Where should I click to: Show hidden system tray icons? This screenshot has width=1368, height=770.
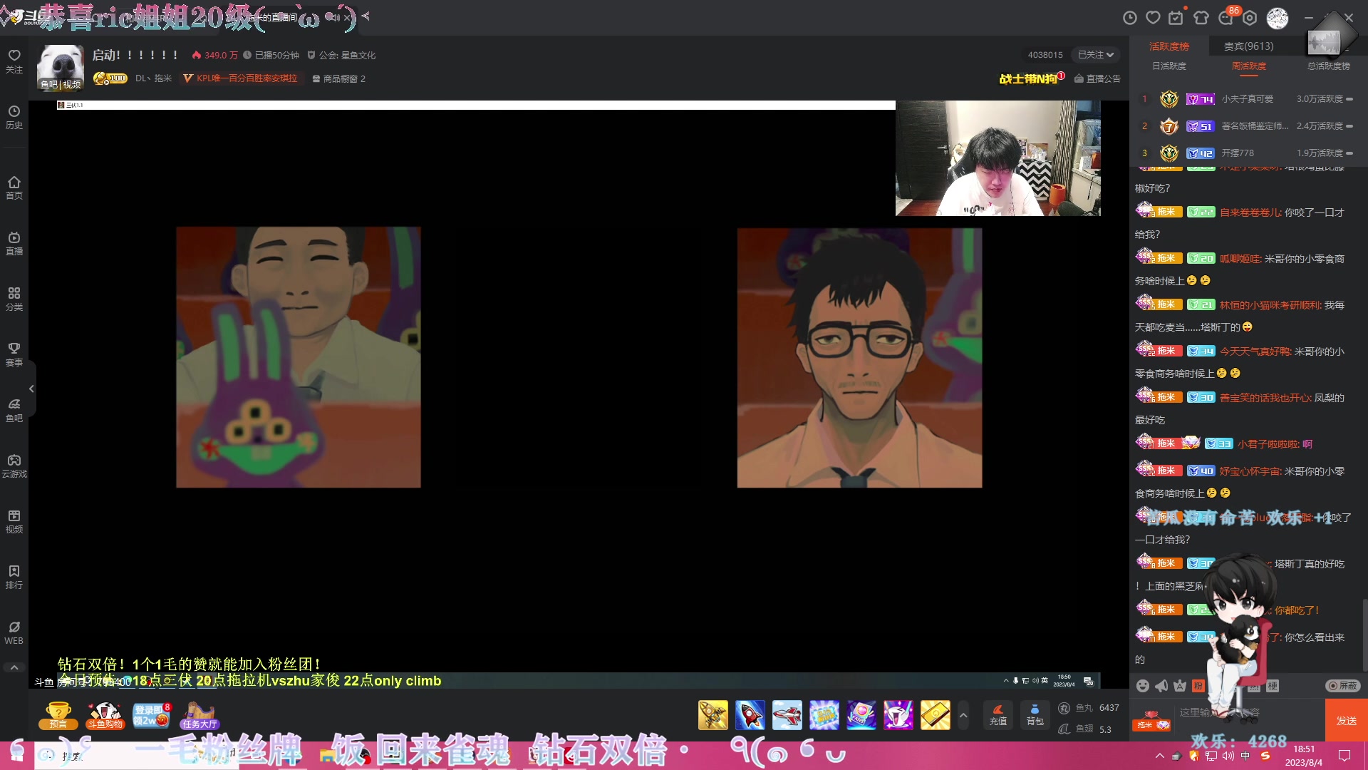(1159, 756)
